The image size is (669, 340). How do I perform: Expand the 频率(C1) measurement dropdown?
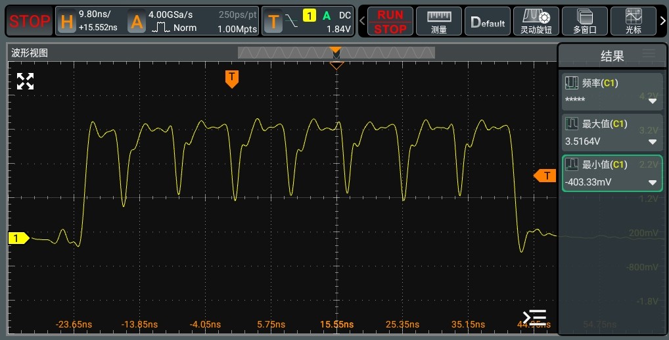653,101
